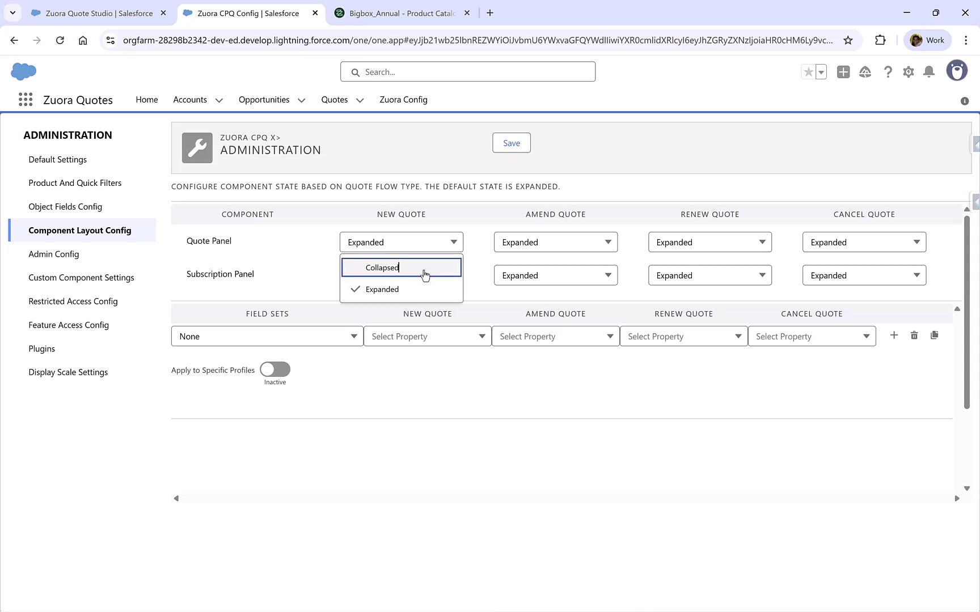980x612 pixels.
Task: Click the global Search box
Action: (467, 71)
